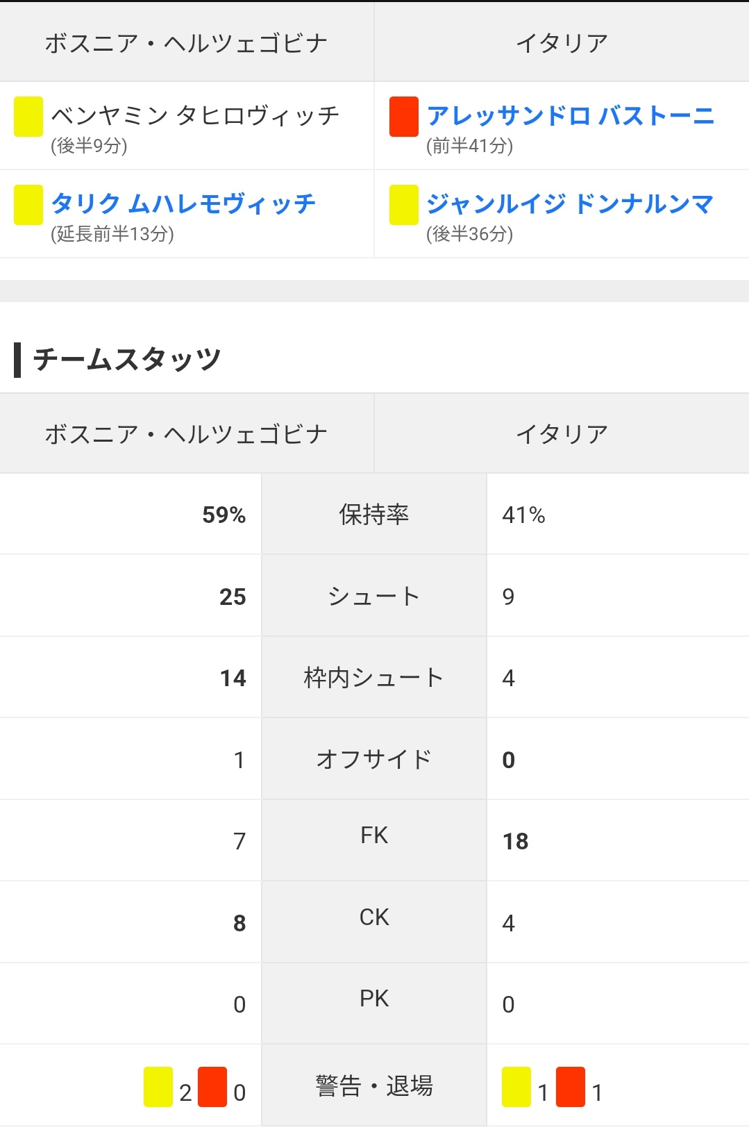749x1139 pixels.
Task: Open アレッサンドロ バストーニ player link
Action: pyautogui.click(x=570, y=115)
